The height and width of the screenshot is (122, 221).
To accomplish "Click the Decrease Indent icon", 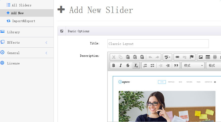I will point(161,65).
